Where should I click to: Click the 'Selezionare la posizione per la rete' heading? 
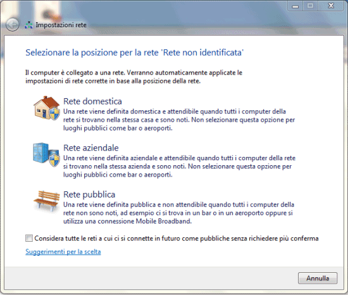(x=135, y=53)
